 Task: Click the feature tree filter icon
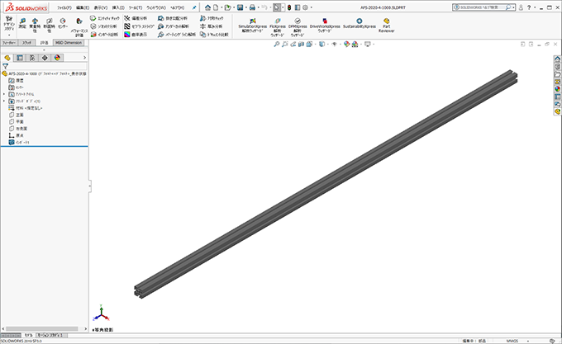click(x=5, y=66)
